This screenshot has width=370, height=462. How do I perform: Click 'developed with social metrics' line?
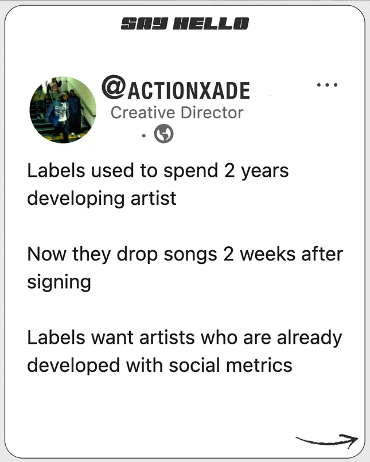tap(159, 366)
